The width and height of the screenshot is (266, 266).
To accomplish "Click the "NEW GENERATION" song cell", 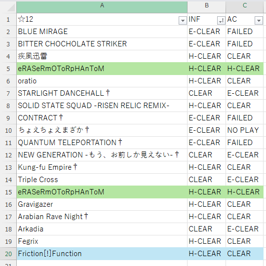I will pos(102,155).
